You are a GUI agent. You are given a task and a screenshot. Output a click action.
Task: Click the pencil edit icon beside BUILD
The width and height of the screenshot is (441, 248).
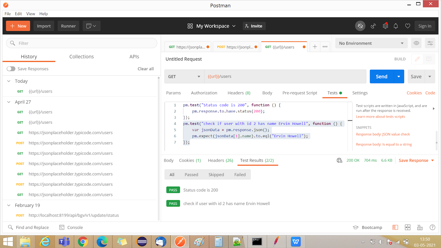pos(417,59)
